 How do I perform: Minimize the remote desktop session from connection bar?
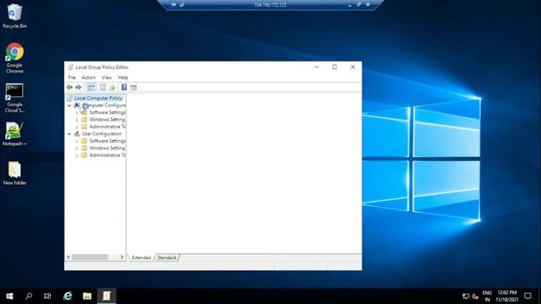tap(350, 5)
